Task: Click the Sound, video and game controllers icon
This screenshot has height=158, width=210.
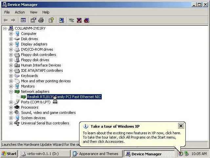Action: 17,113
